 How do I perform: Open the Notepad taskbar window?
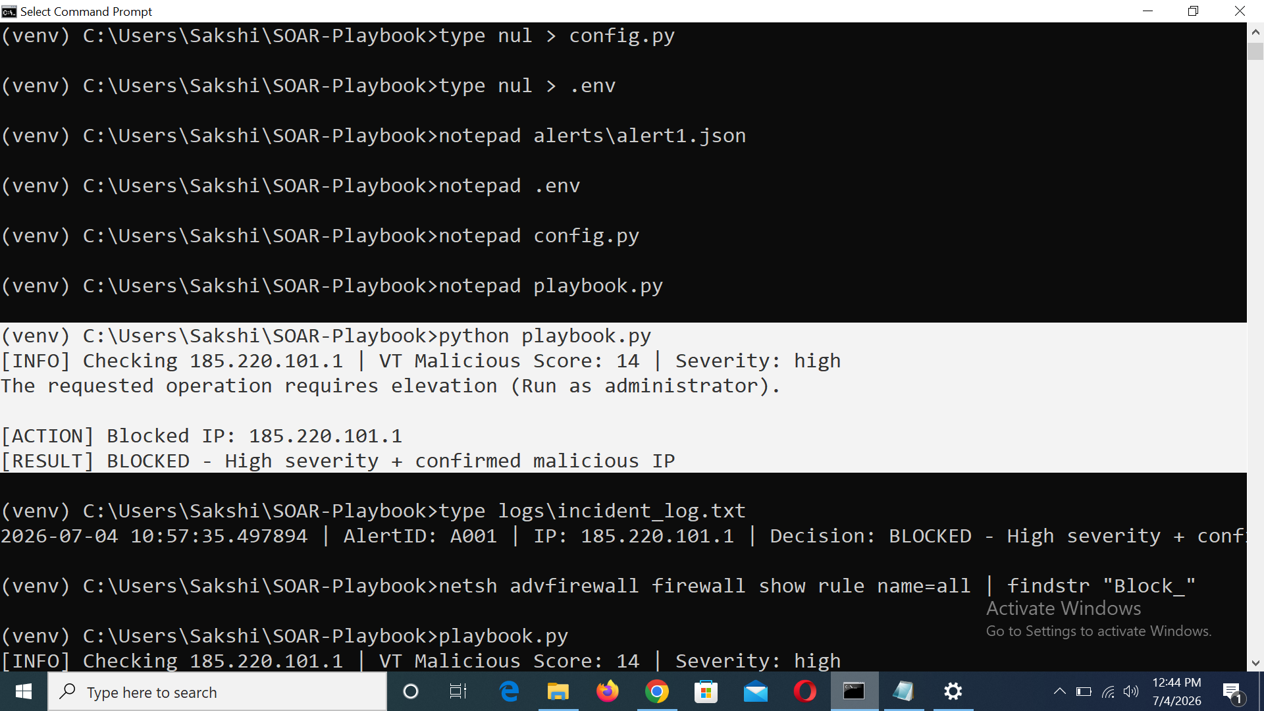904,691
